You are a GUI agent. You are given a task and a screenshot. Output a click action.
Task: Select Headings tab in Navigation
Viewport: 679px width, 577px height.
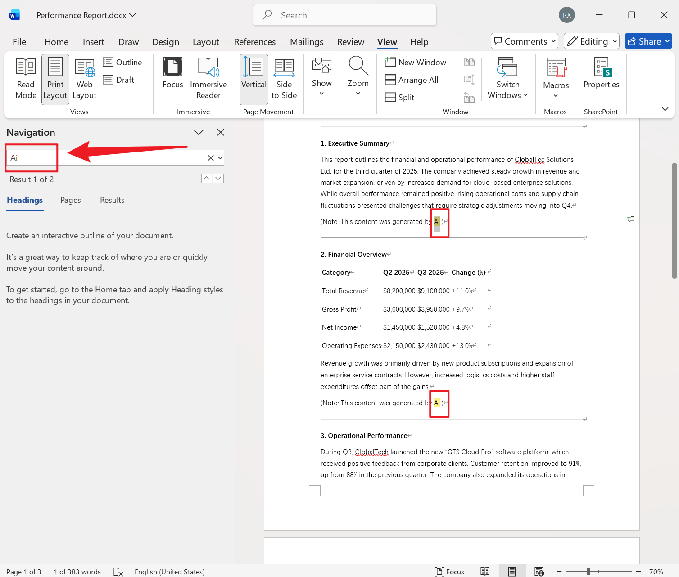point(25,200)
